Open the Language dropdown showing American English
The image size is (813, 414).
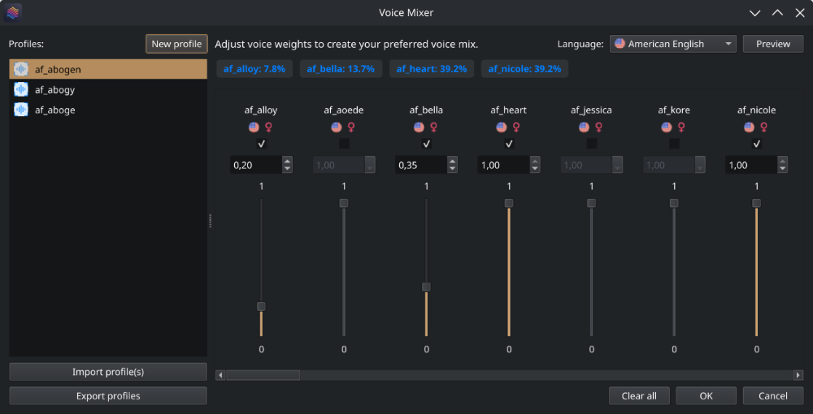click(672, 44)
